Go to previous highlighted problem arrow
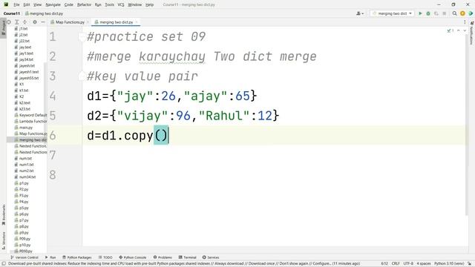Image resolution: width=475 pixels, height=267 pixels. [x=459, y=30]
